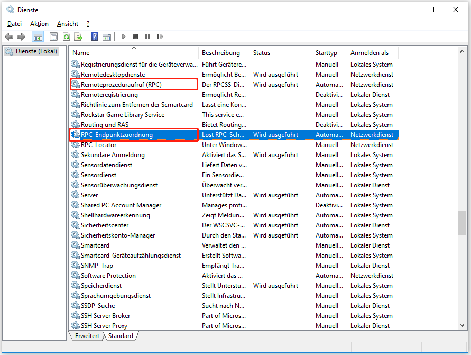Click 'Der RPCSS-Di...' description cell

tap(223, 85)
